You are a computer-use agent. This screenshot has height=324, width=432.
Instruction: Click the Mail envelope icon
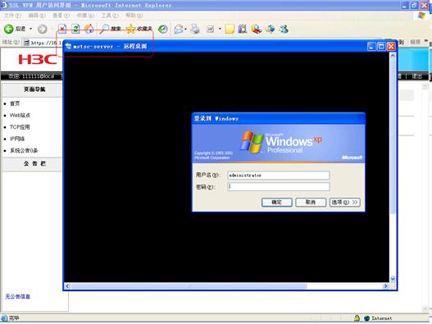click(179, 29)
